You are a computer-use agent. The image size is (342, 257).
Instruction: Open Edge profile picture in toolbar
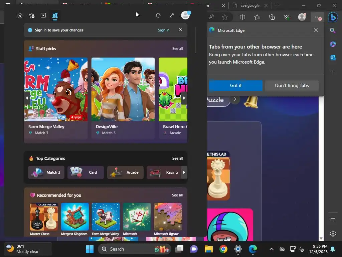302,17
